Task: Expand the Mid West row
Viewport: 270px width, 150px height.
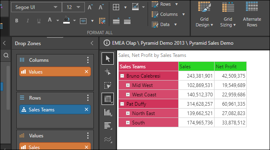Action: [x=128, y=85]
